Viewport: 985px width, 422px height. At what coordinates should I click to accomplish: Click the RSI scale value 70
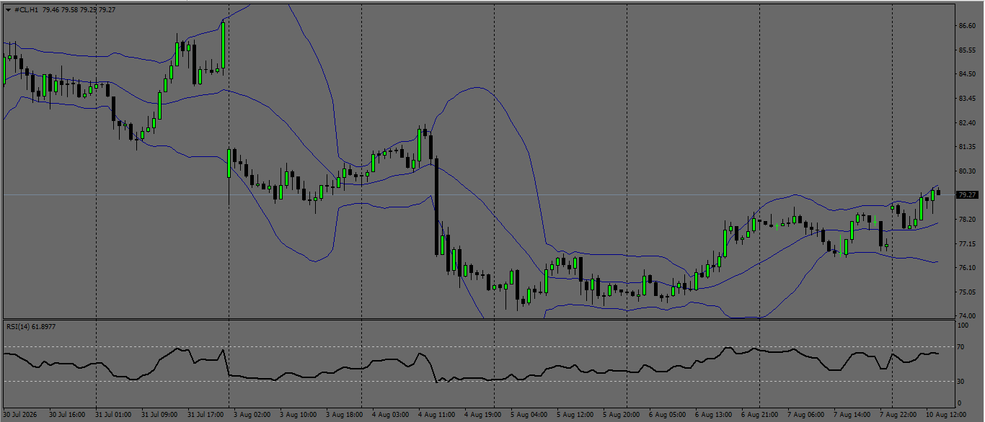coord(961,348)
